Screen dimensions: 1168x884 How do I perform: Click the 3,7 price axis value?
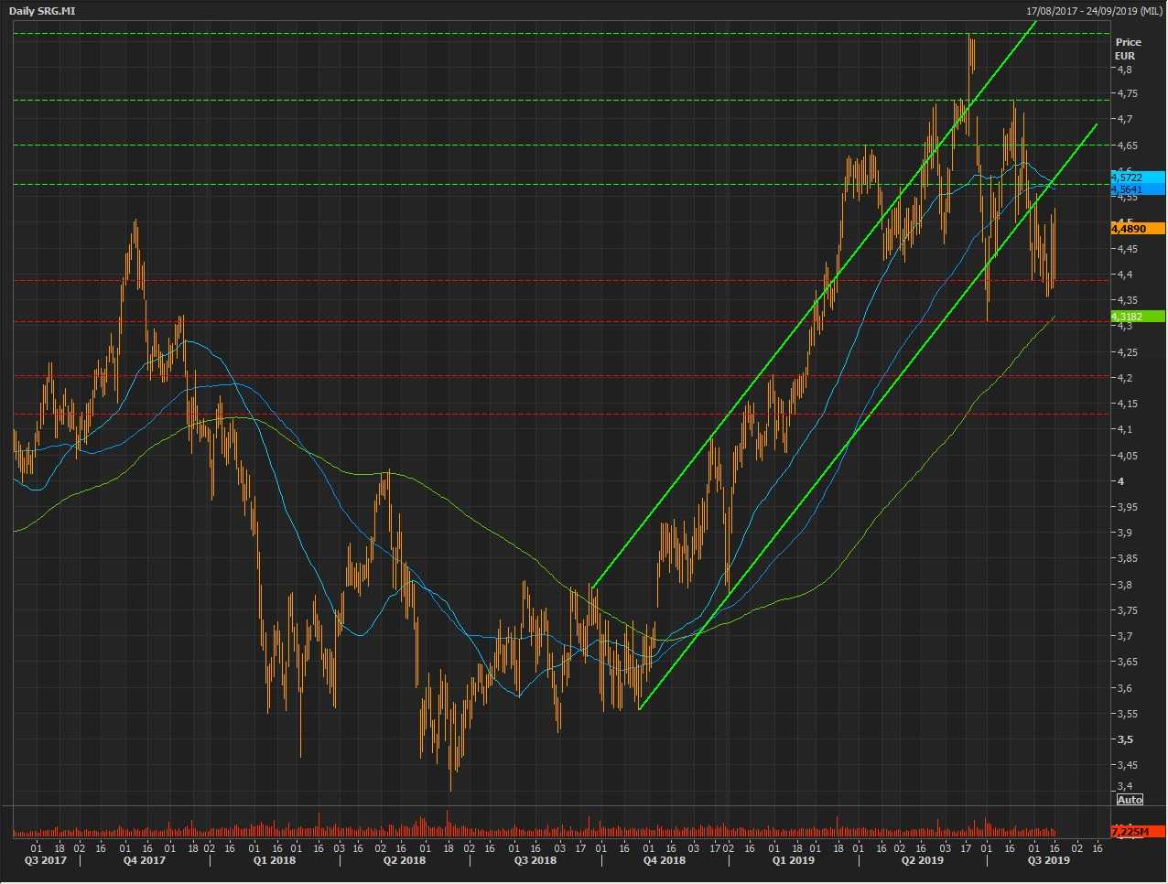(x=1124, y=636)
